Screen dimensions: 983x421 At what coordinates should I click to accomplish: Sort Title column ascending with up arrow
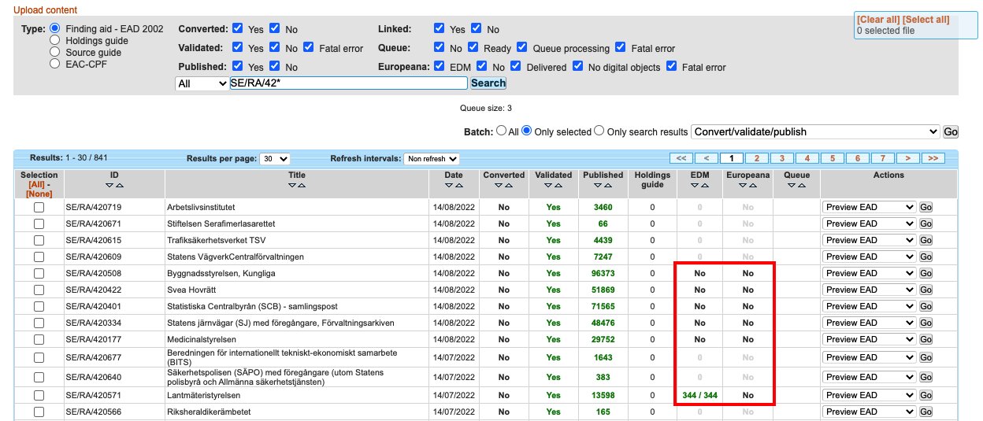(301, 186)
